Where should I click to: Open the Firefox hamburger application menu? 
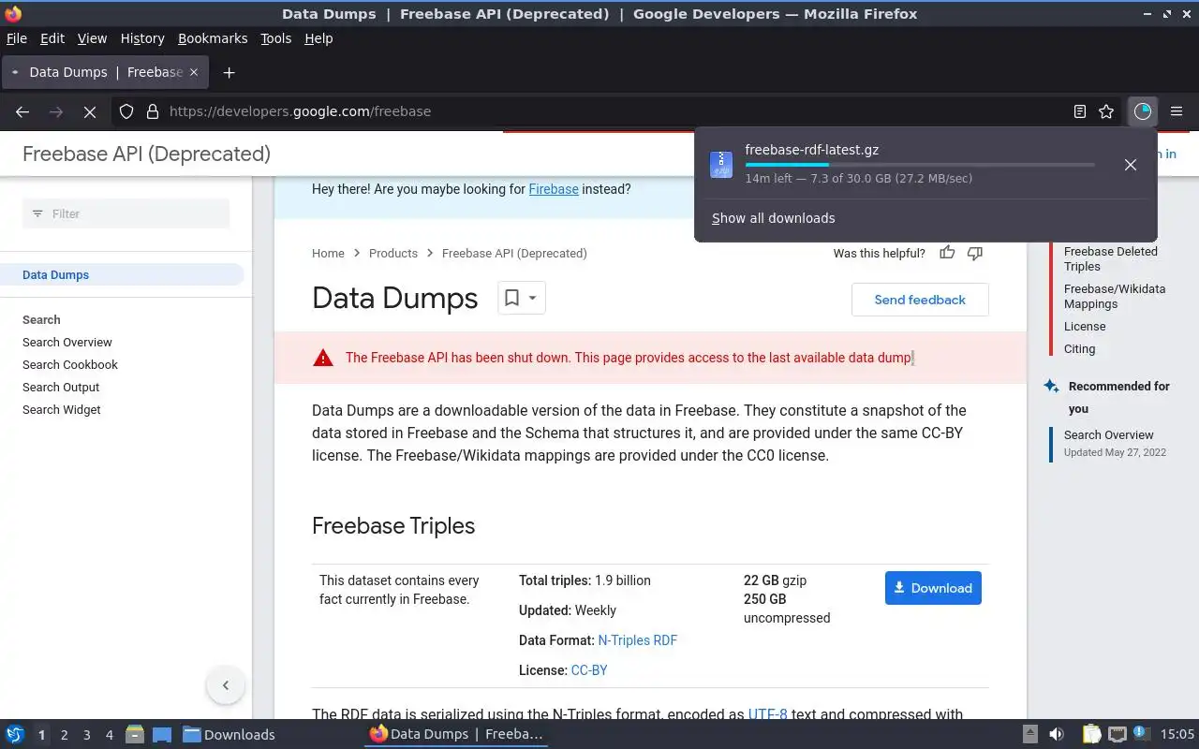click(x=1177, y=111)
